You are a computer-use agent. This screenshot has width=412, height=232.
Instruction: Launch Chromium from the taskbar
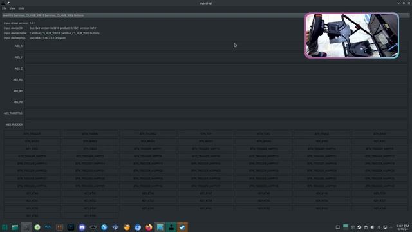point(138,227)
